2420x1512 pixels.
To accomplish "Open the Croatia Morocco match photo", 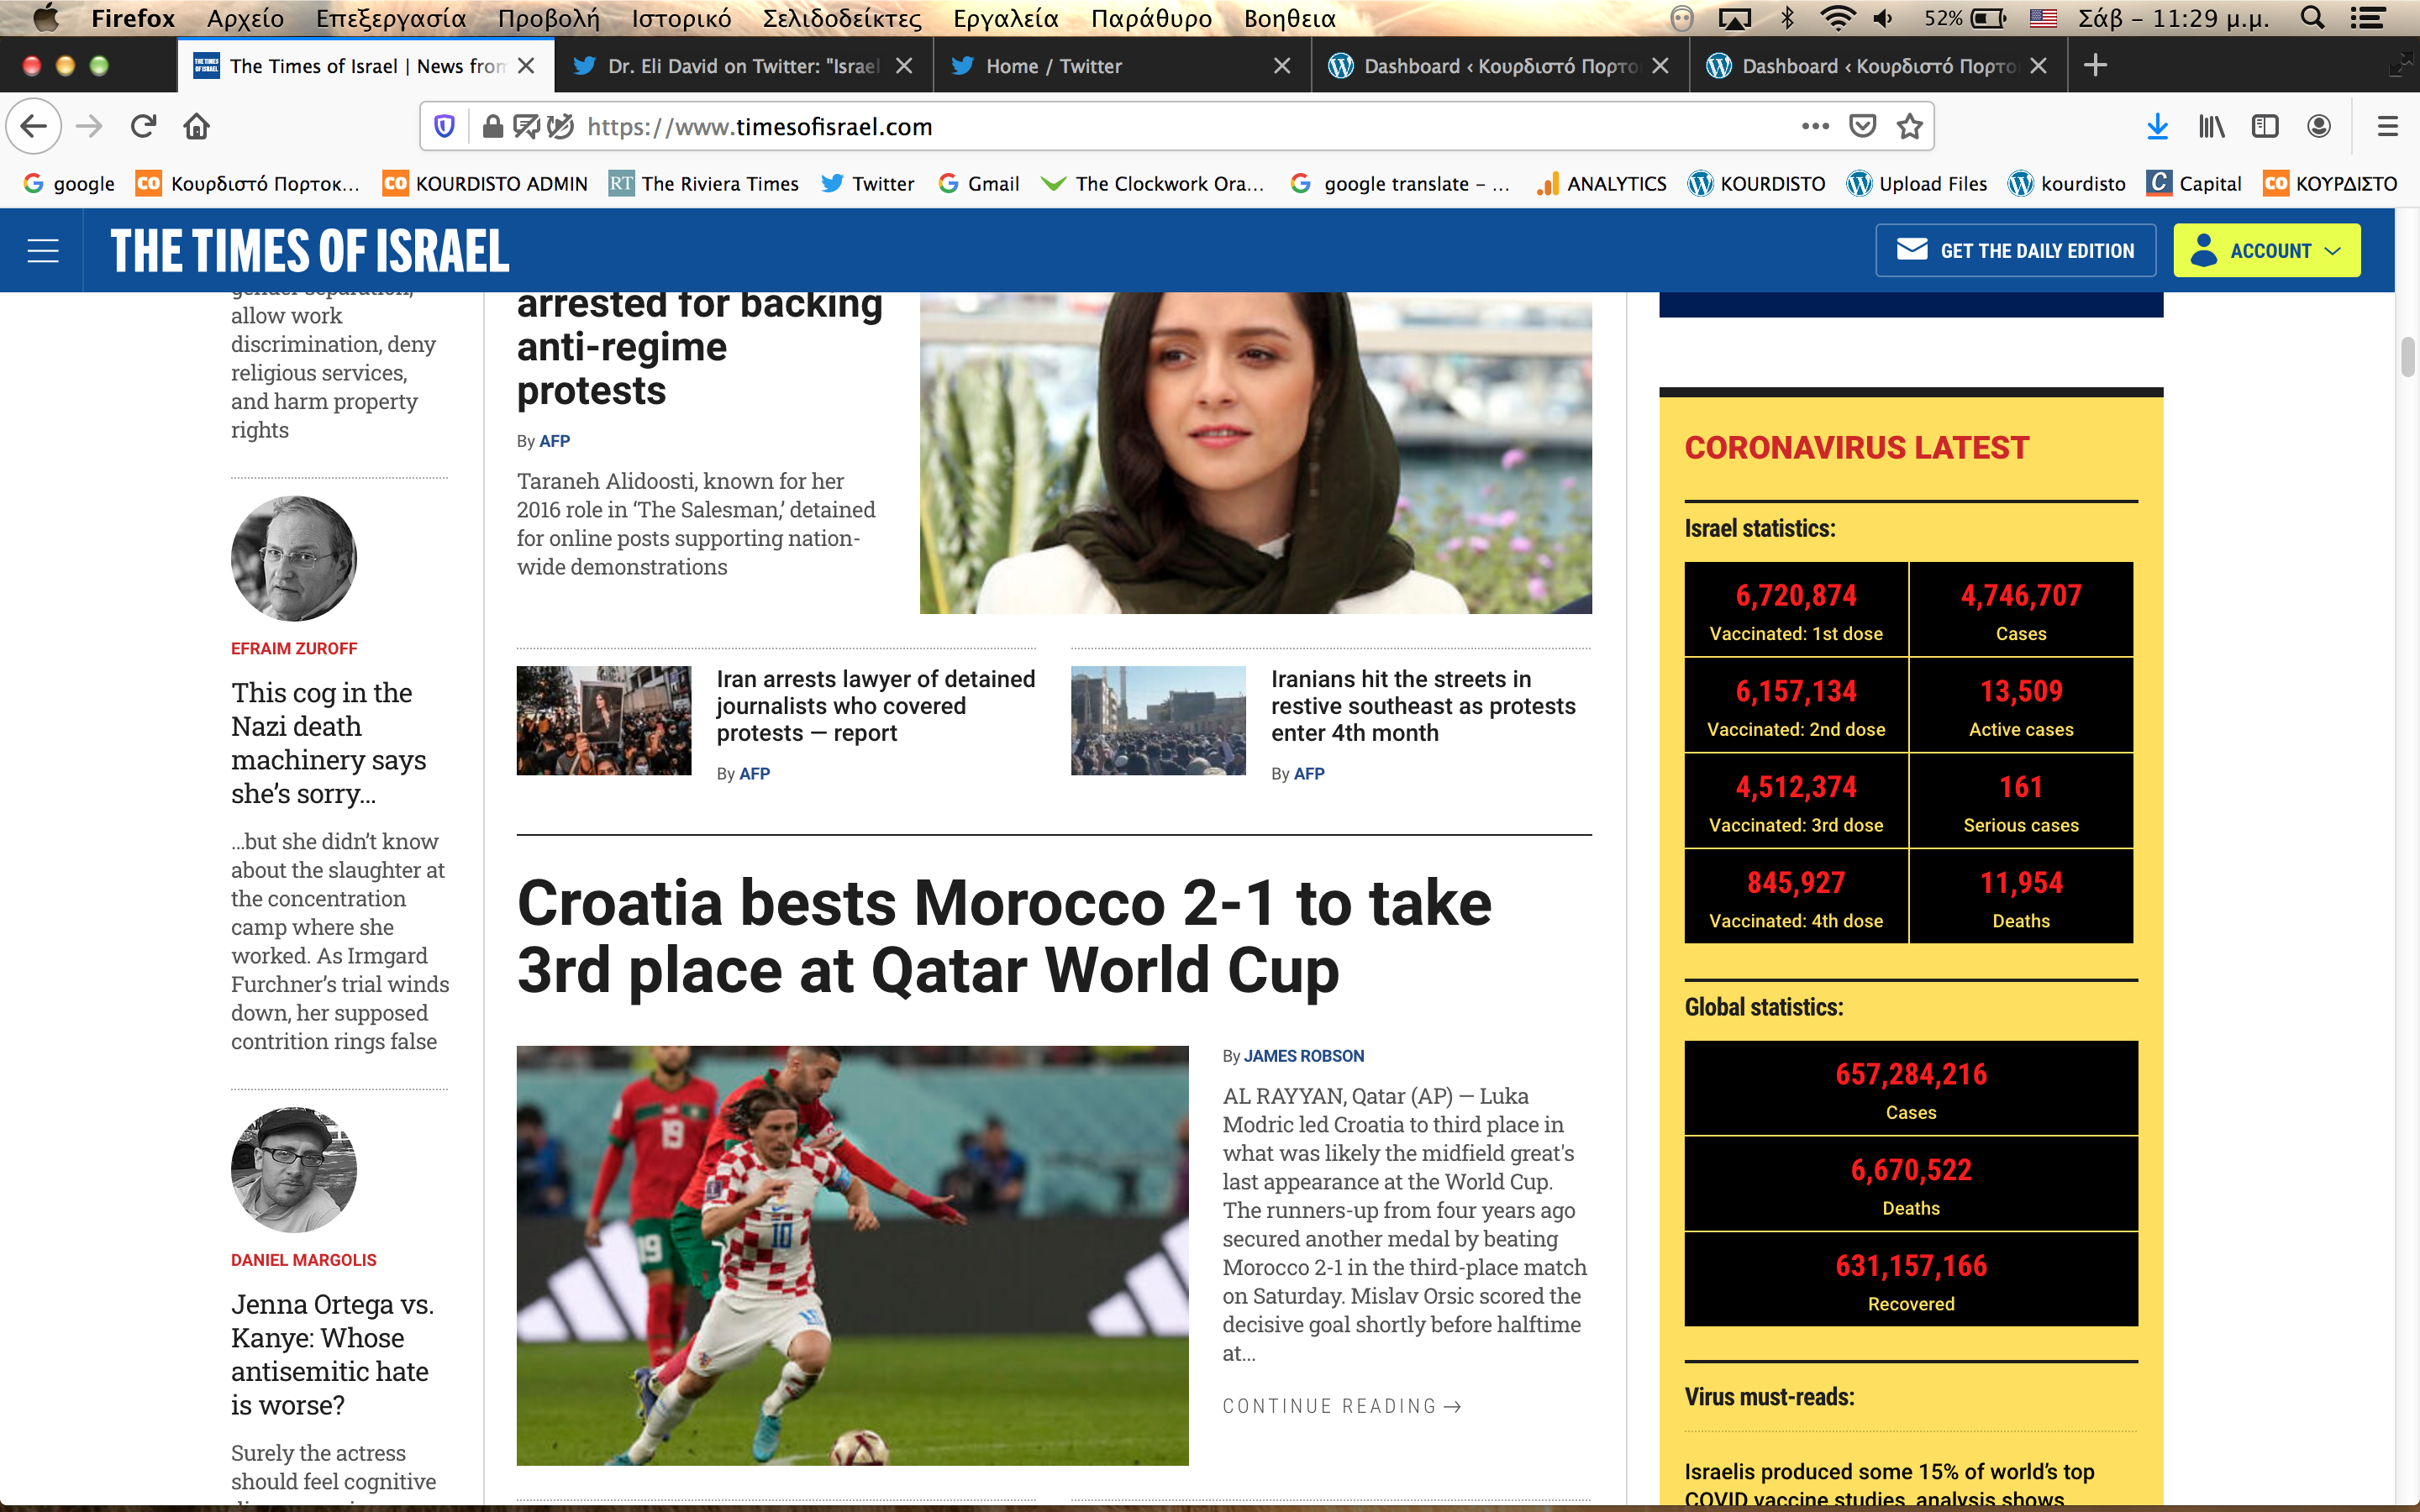I will (x=852, y=1256).
